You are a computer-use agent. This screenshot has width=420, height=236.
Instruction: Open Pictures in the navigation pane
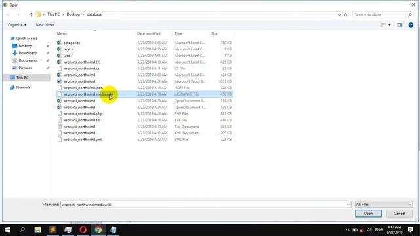pos(25,68)
